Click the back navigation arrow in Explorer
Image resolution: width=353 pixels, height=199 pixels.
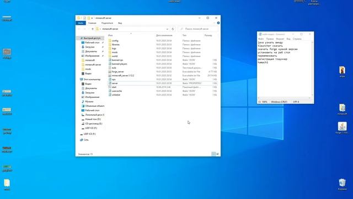[x=79, y=29]
